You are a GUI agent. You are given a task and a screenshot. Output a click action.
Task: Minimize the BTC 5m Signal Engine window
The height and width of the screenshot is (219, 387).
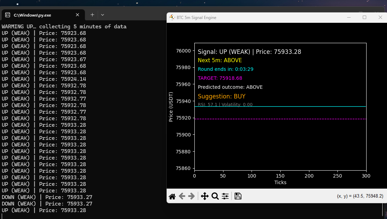[349, 17]
